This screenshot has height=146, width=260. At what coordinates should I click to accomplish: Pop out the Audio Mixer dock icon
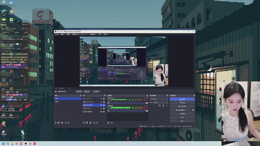(147, 95)
